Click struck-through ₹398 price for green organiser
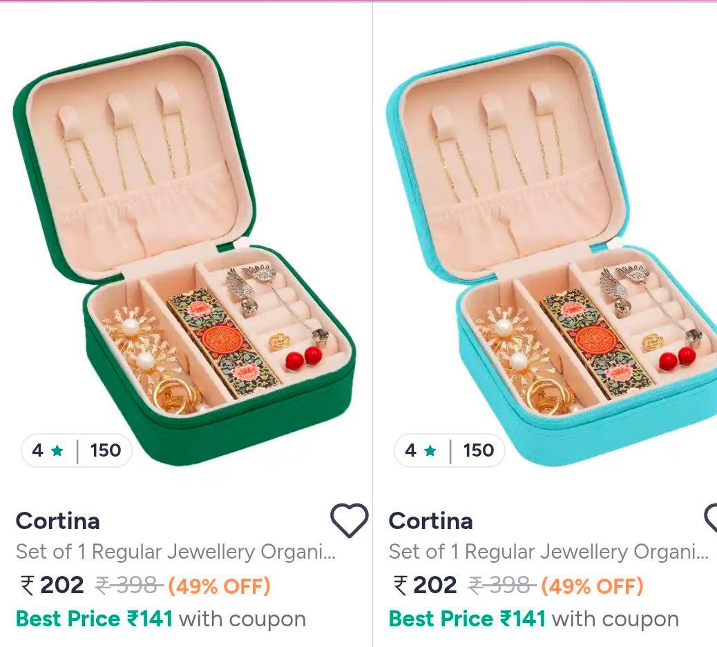 click(x=128, y=586)
